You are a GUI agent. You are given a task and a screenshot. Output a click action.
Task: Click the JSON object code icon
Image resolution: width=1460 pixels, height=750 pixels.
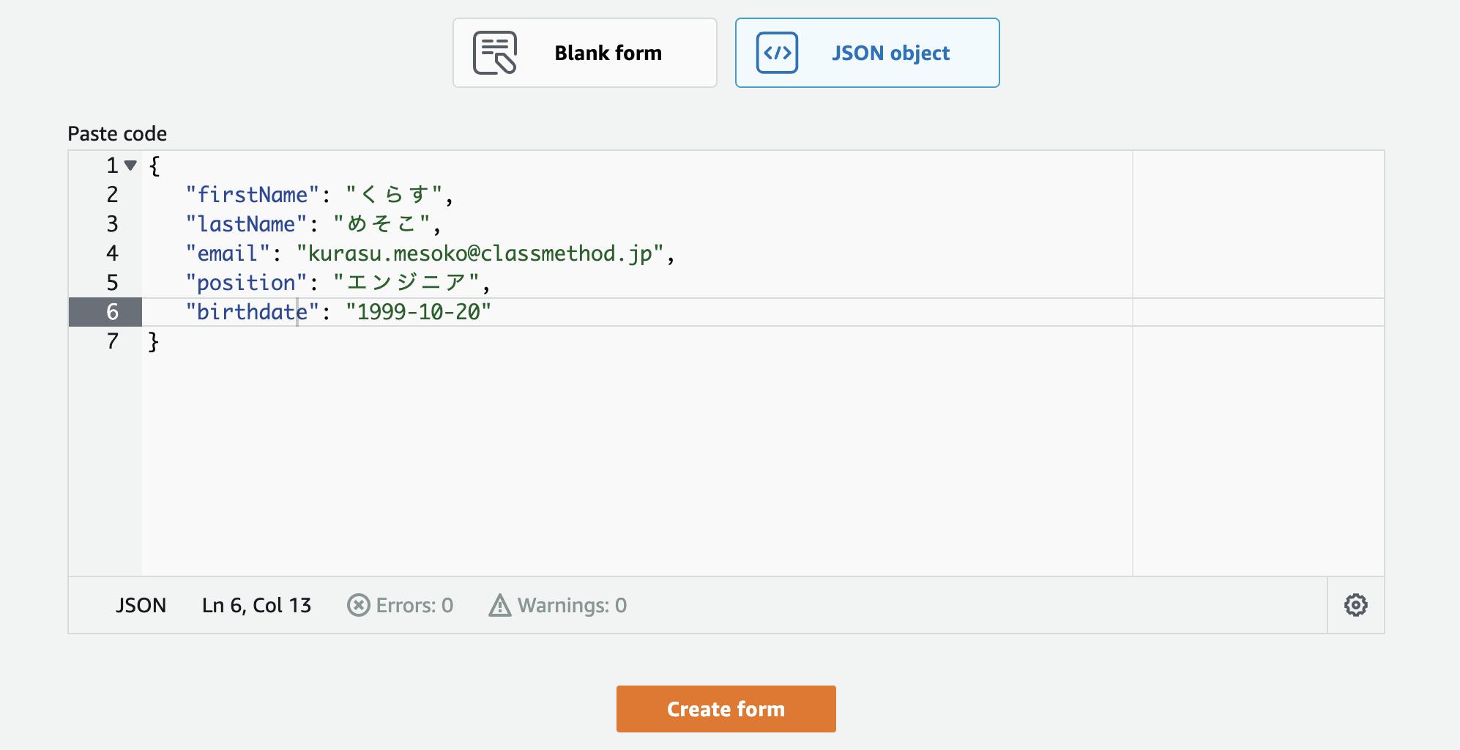point(778,52)
